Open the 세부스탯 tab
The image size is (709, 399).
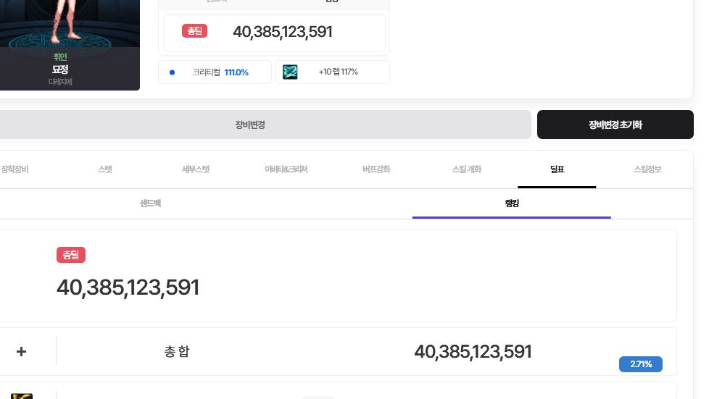tap(196, 169)
